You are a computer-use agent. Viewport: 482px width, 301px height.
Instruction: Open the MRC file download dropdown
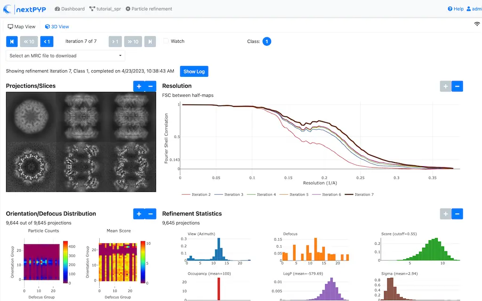click(65, 56)
